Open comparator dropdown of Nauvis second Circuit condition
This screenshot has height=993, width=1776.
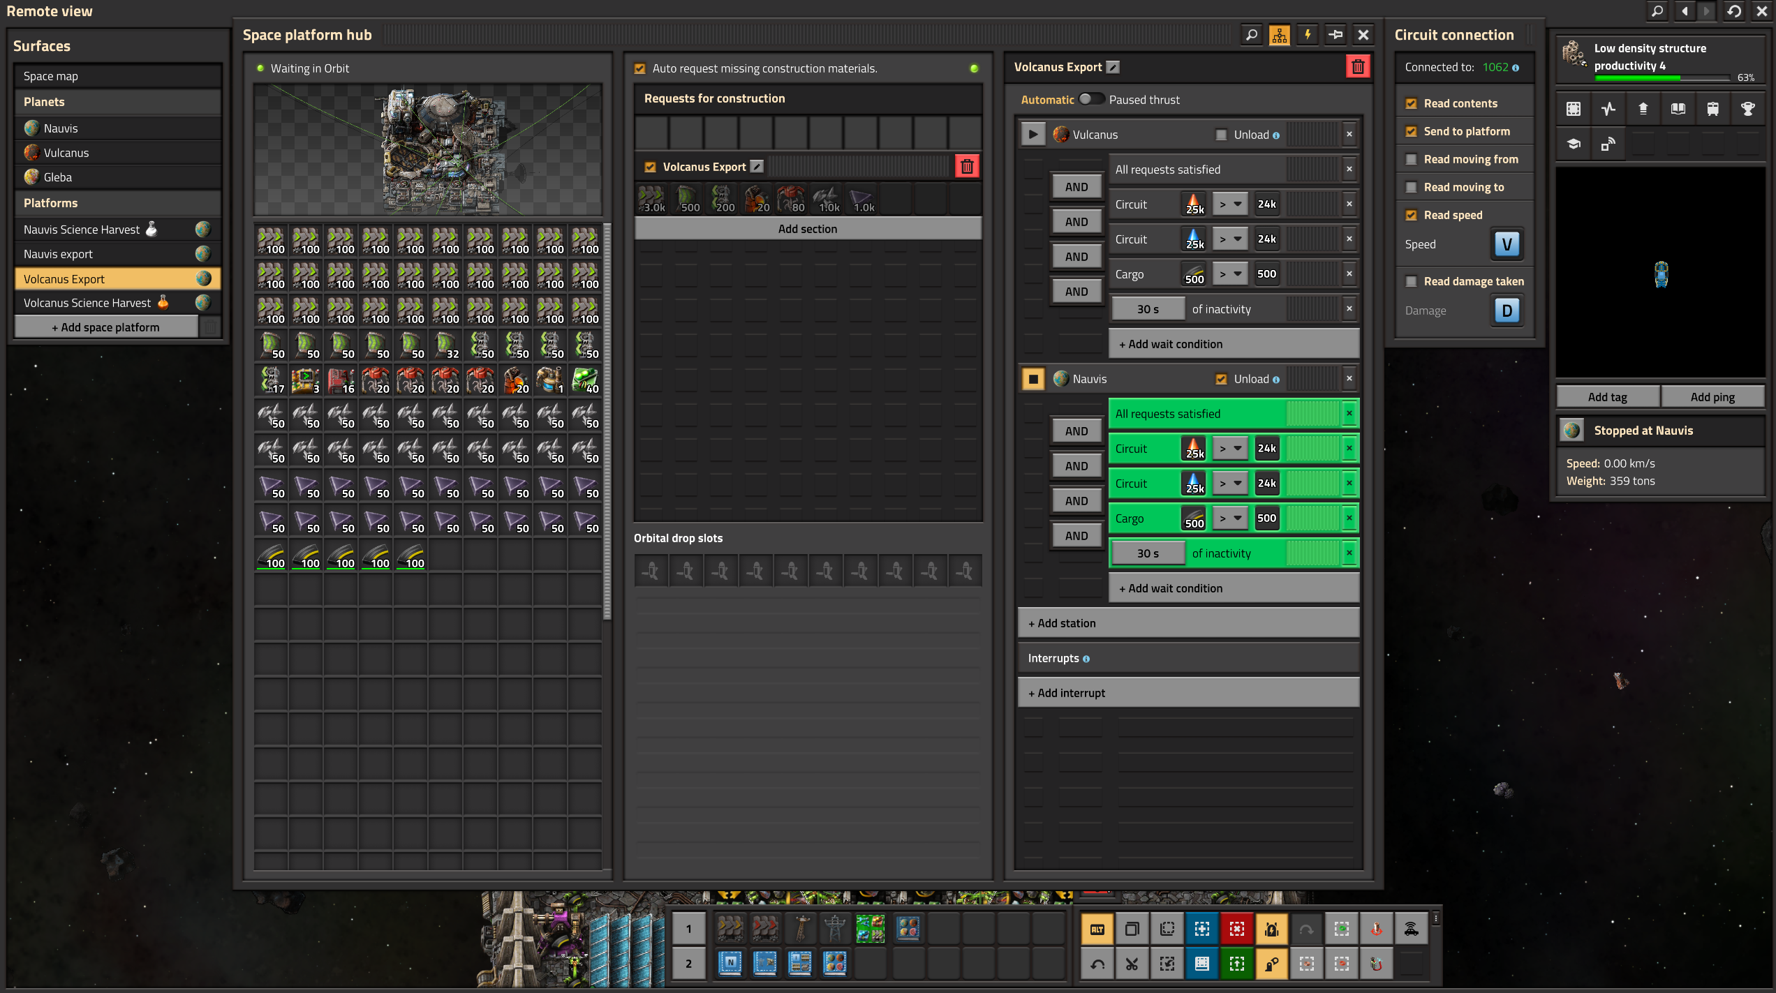pos(1230,483)
